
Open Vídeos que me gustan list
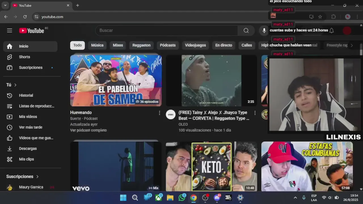coord(30,138)
